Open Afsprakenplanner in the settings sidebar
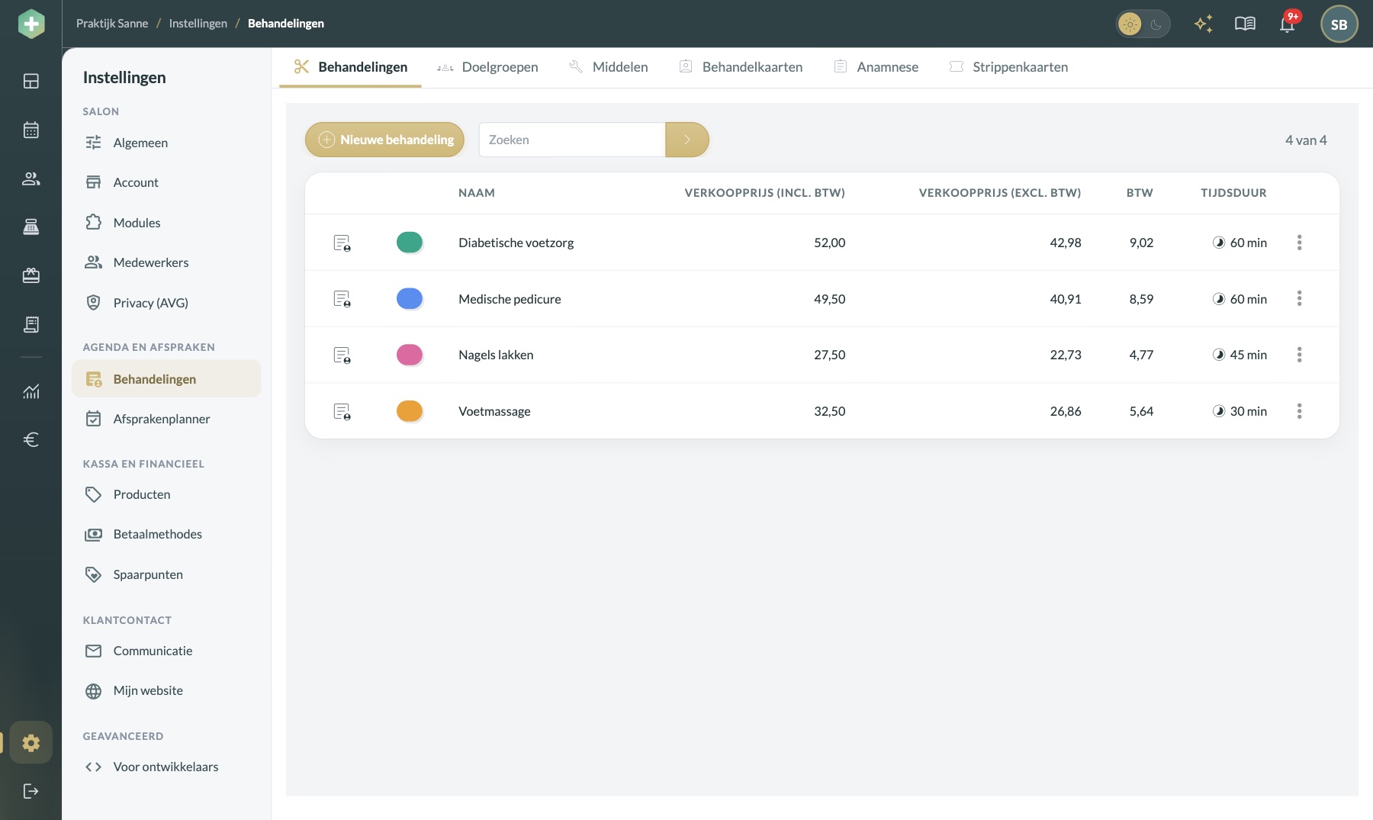Screen dimensions: 1373x820 [x=166, y=419]
